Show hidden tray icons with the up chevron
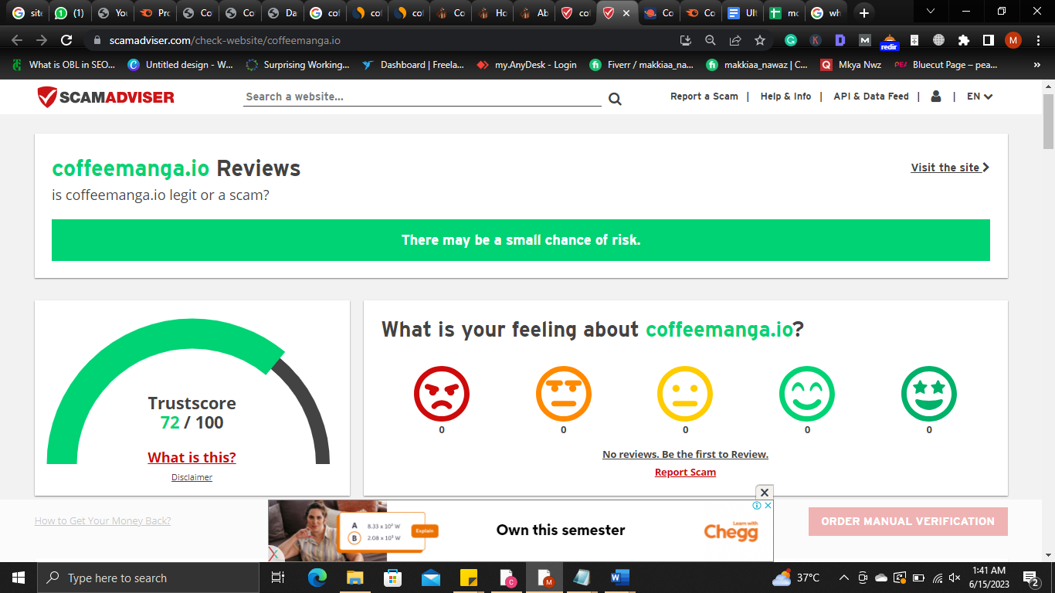 click(843, 578)
